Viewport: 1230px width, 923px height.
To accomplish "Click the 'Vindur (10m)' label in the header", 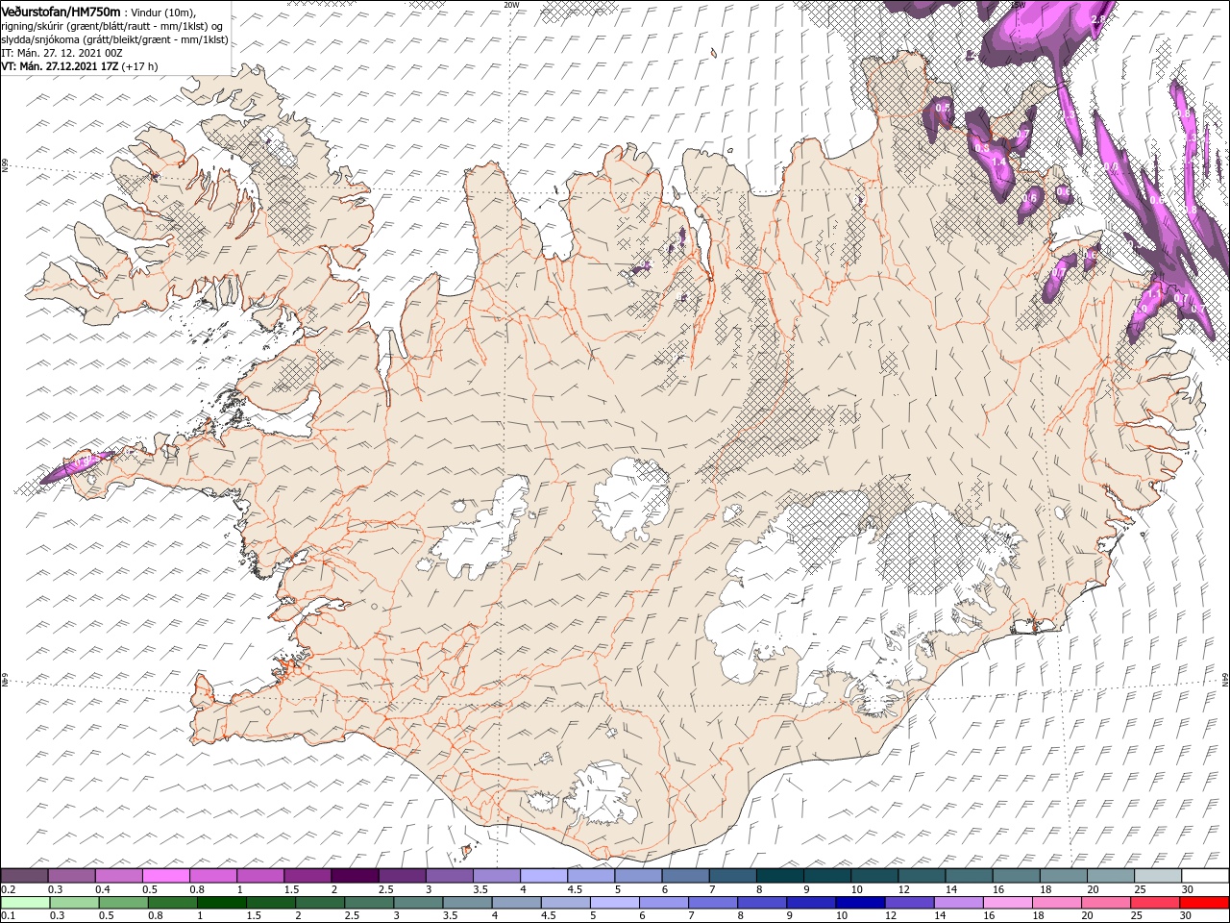I will tap(162, 12).
